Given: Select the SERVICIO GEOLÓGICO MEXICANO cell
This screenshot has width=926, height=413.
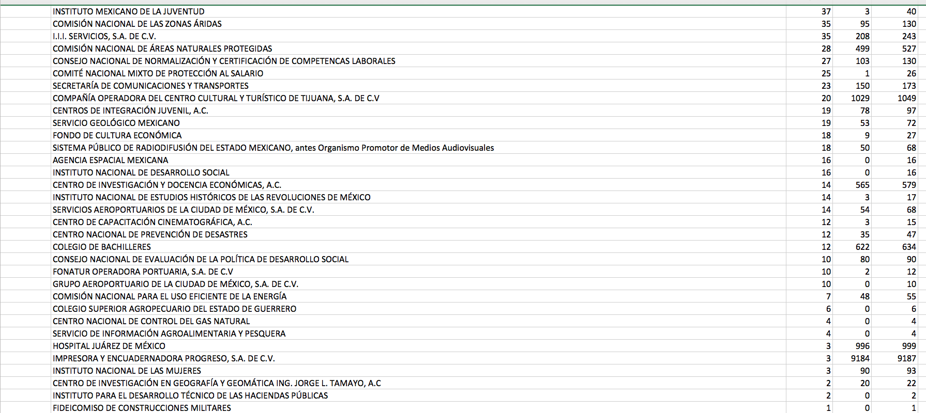Looking at the screenshot, I should click(116, 123).
